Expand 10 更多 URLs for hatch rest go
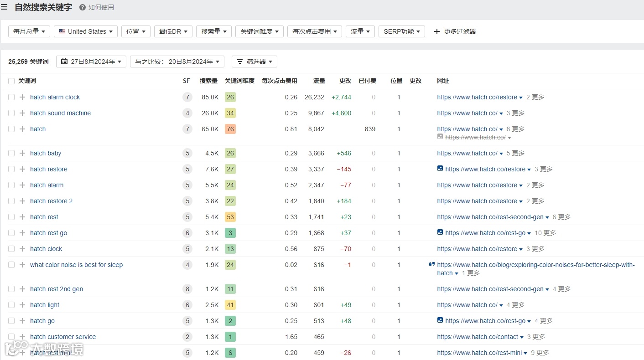 (545, 233)
